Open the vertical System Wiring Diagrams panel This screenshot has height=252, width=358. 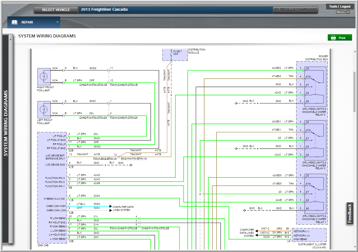coord(5,123)
